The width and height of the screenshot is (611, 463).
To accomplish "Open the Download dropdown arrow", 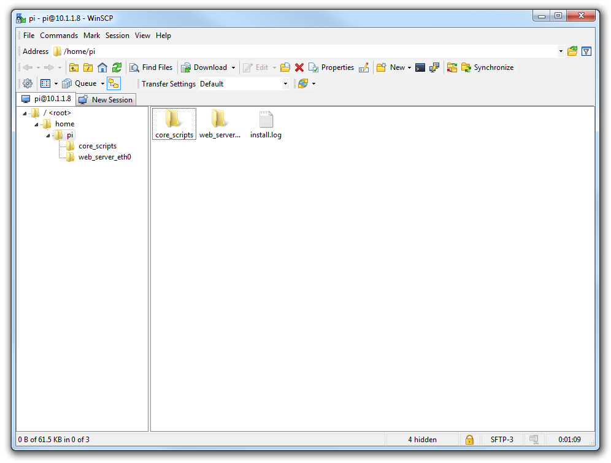I will pyautogui.click(x=233, y=67).
